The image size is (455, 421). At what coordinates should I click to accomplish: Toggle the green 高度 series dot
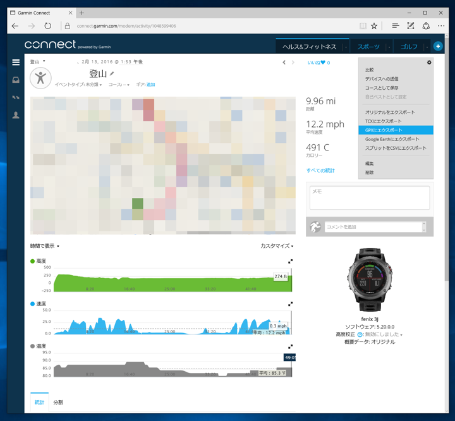(32, 261)
